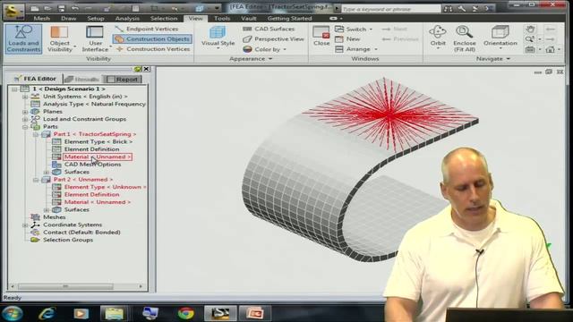Screen dimensions: 573x322
Task: Open the Setup ribbon tab
Action: pos(96,18)
